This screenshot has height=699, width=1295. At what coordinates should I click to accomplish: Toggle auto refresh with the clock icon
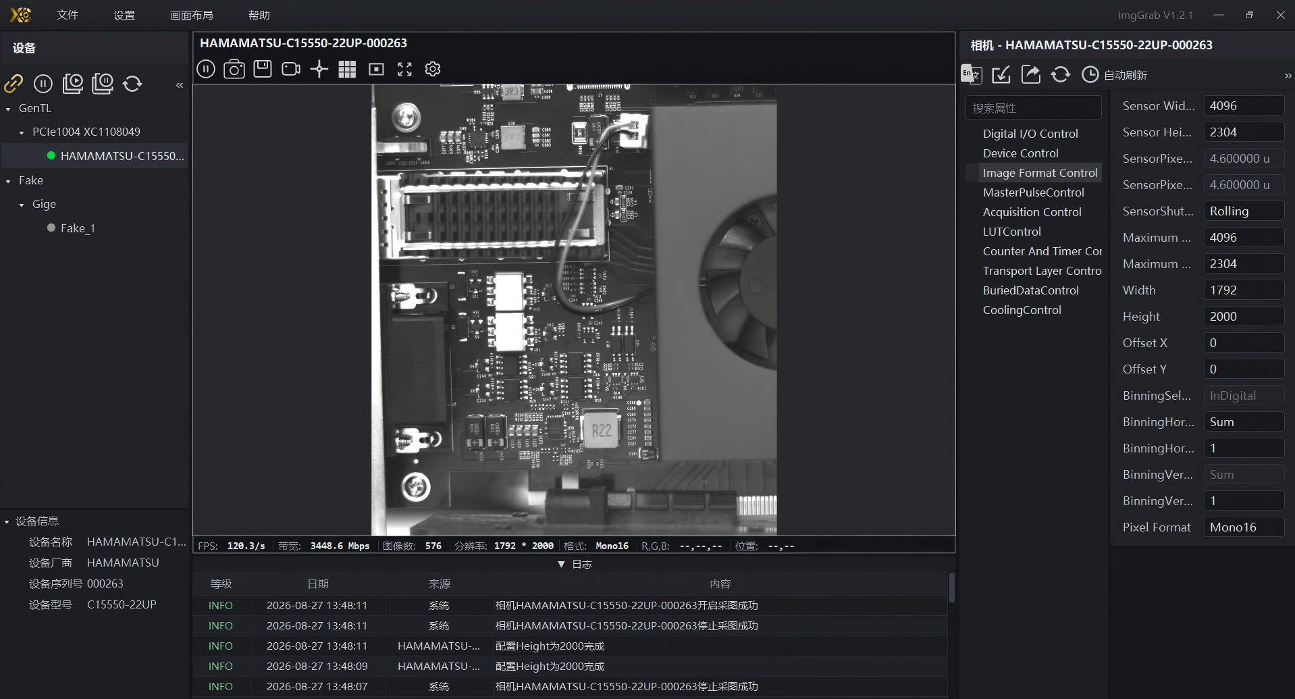click(1090, 74)
